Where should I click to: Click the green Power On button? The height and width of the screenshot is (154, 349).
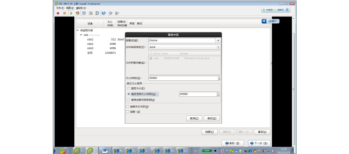(71, 13)
